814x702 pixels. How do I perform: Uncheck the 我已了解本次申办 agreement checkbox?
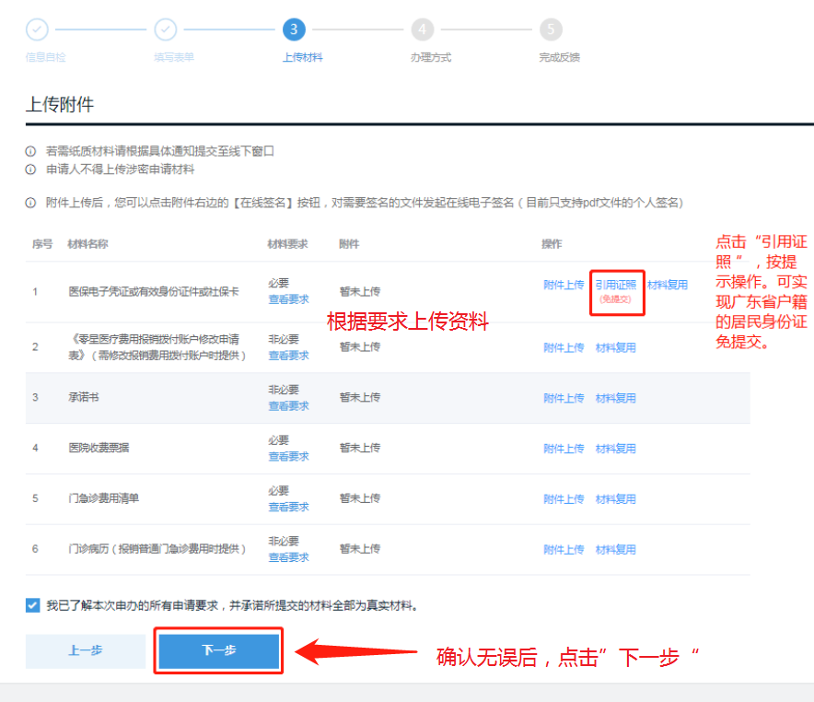click(33, 605)
